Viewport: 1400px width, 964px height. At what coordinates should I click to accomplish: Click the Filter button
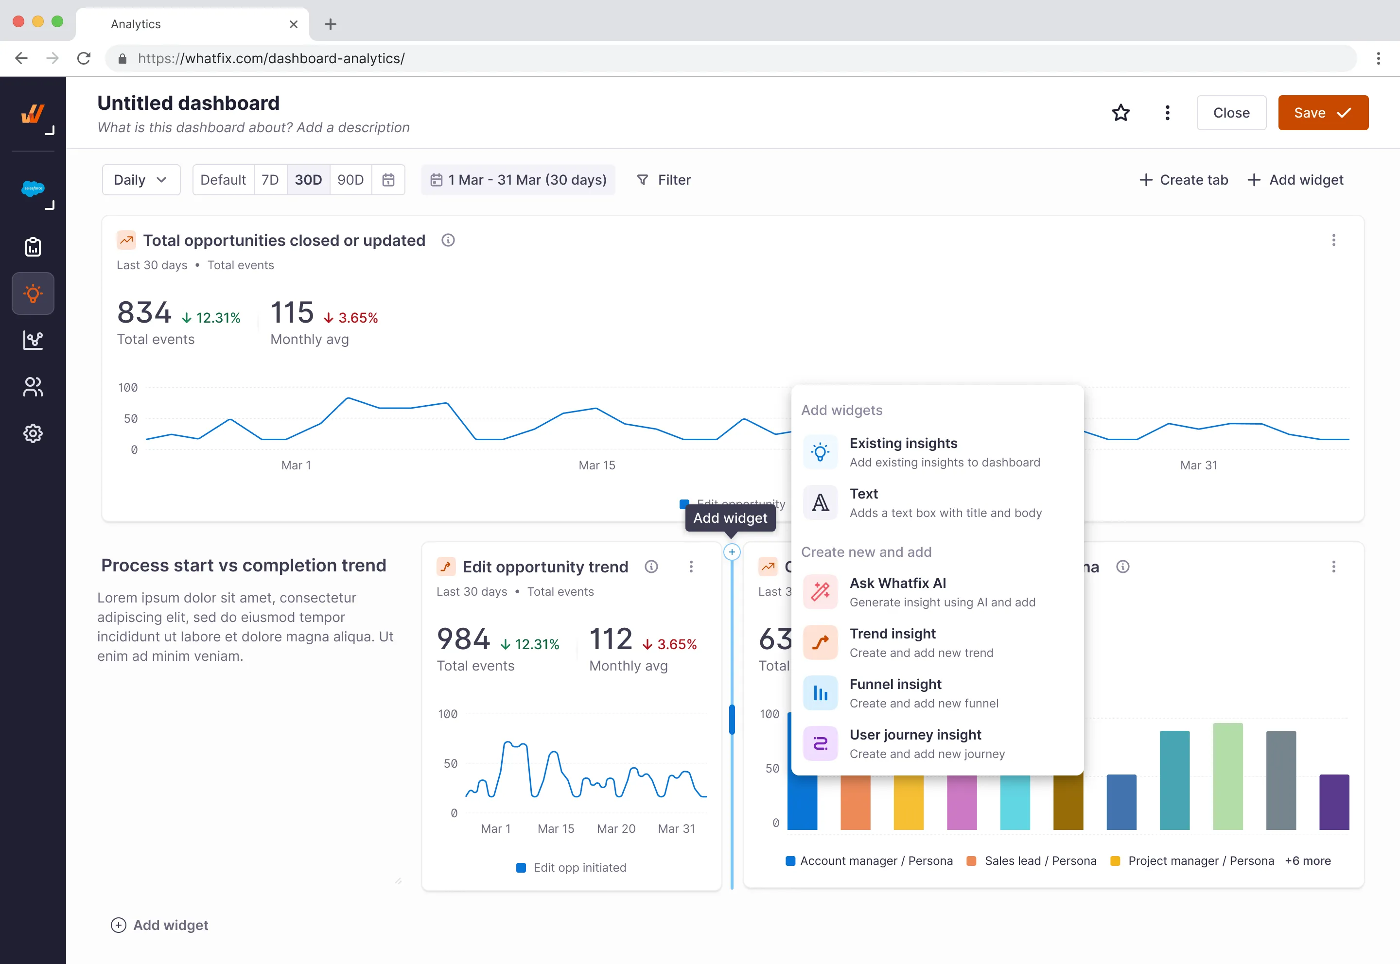tap(664, 180)
